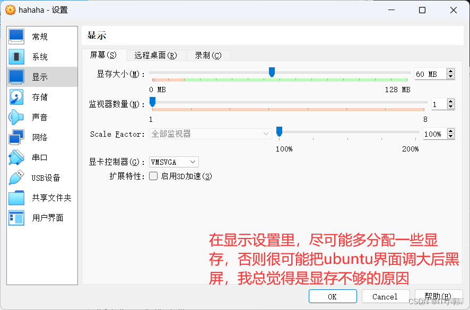Click the OK button to confirm settings

click(333, 296)
